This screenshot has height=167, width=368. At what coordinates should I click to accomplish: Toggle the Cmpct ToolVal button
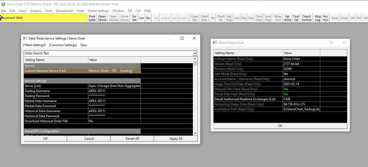306,18
